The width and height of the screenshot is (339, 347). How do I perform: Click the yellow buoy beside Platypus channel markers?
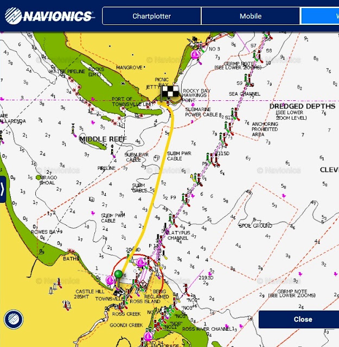click(x=192, y=177)
